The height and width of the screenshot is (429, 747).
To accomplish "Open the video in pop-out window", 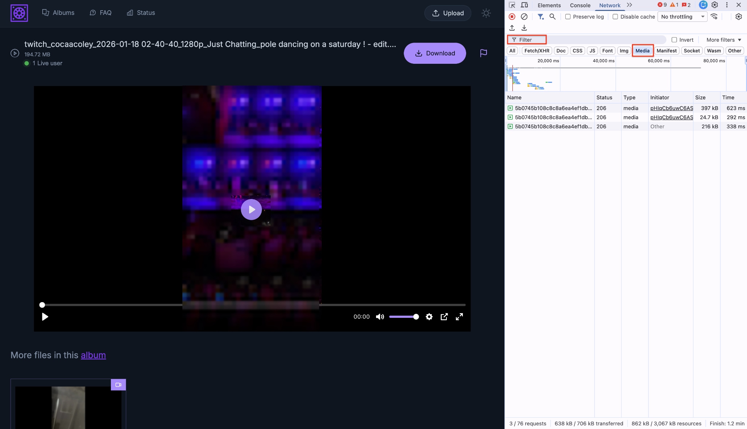I will (444, 317).
